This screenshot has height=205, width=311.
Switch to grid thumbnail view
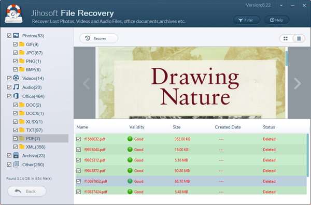[x=286, y=38]
